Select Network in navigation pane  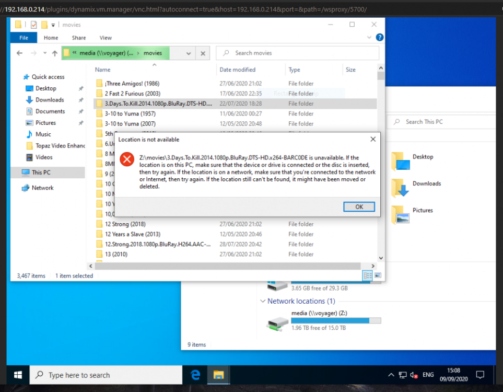coord(42,188)
